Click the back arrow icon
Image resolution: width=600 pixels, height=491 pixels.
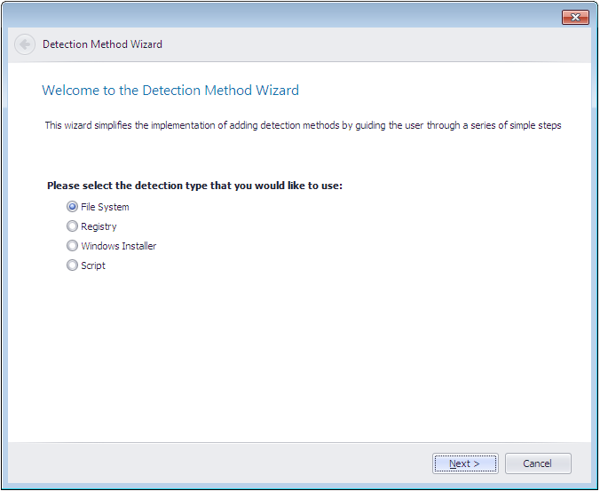click(x=25, y=44)
